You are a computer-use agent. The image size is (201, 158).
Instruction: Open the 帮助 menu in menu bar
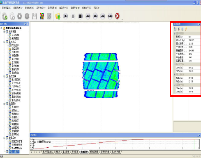96,8
